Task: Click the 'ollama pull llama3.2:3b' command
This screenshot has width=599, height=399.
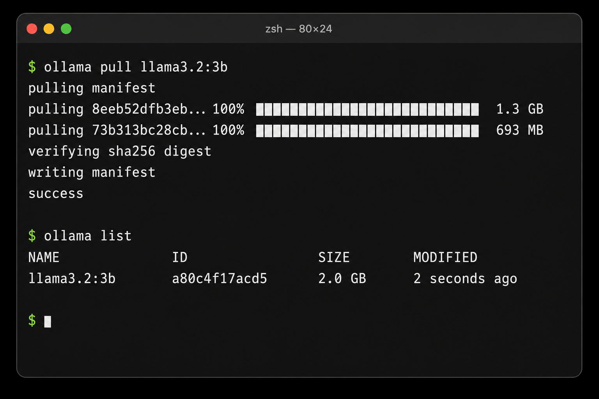Action: tap(136, 67)
